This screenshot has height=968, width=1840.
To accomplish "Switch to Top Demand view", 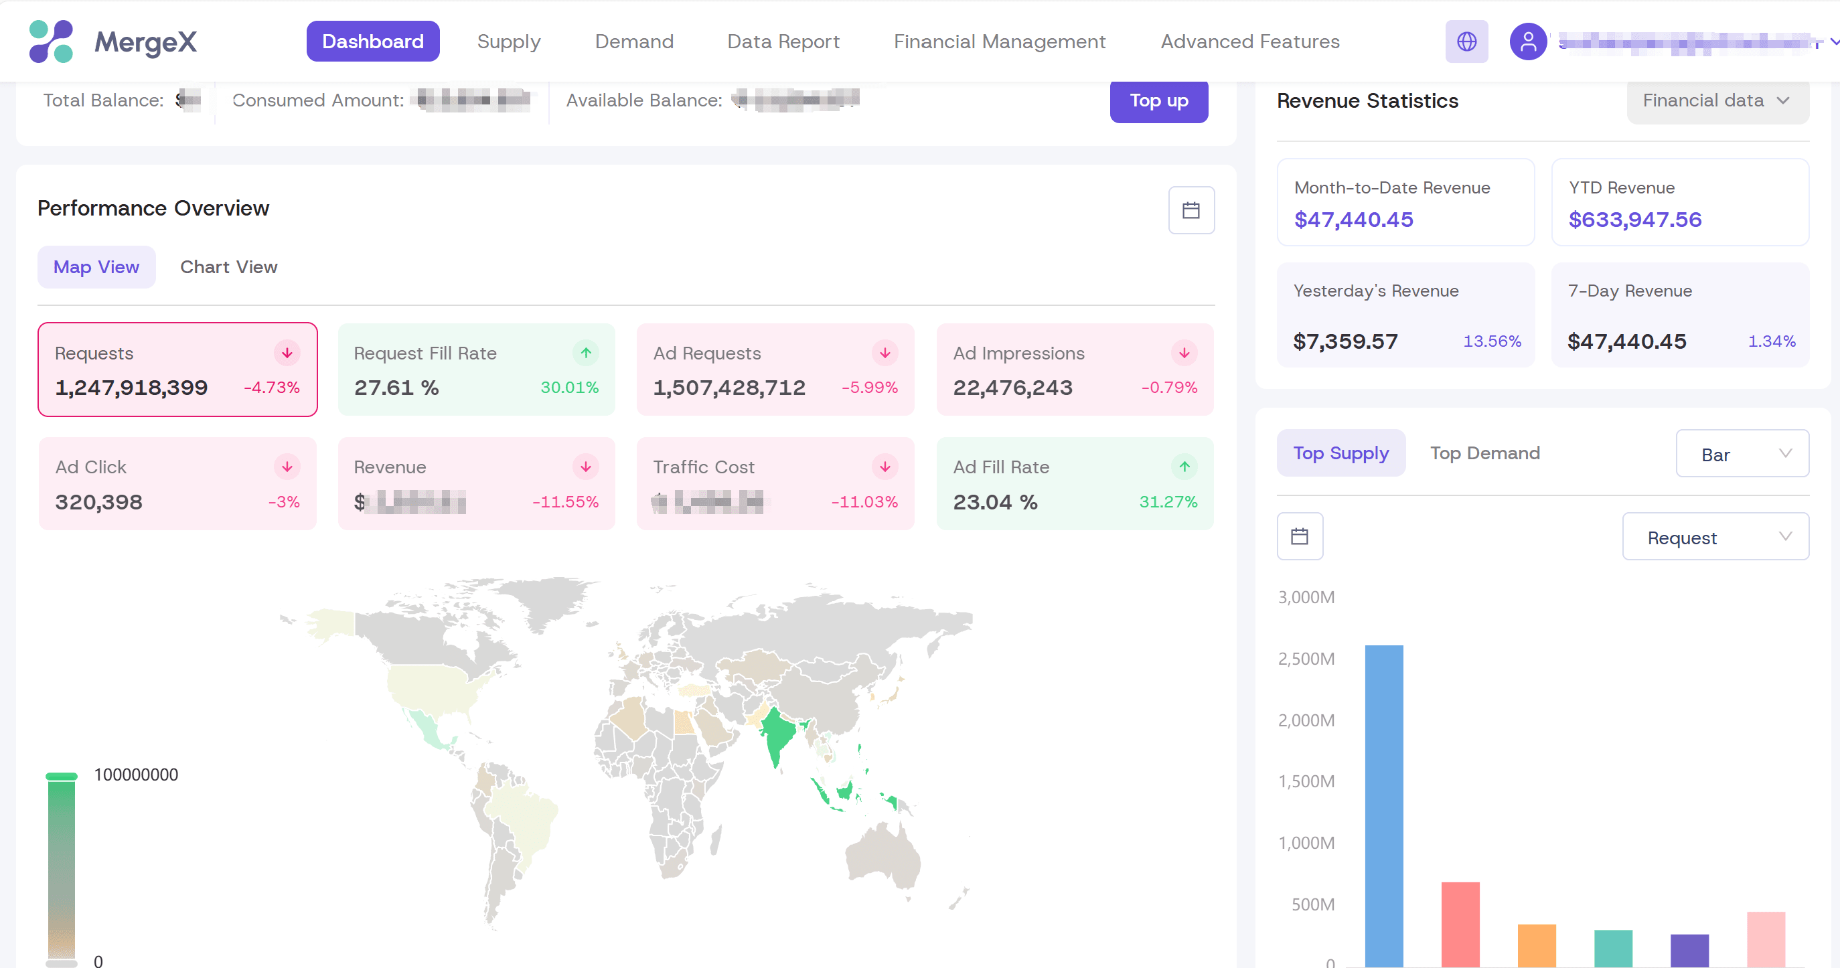I will 1484,453.
